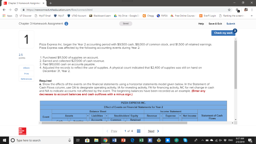Click Submit to turn in the assignment
This screenshot has height=144, width=256.
[x=231, y=24]
